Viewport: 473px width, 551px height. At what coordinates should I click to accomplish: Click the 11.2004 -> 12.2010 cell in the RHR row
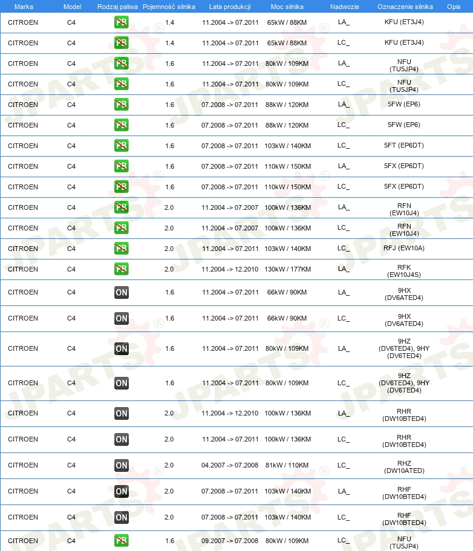[x=230, y=413]
